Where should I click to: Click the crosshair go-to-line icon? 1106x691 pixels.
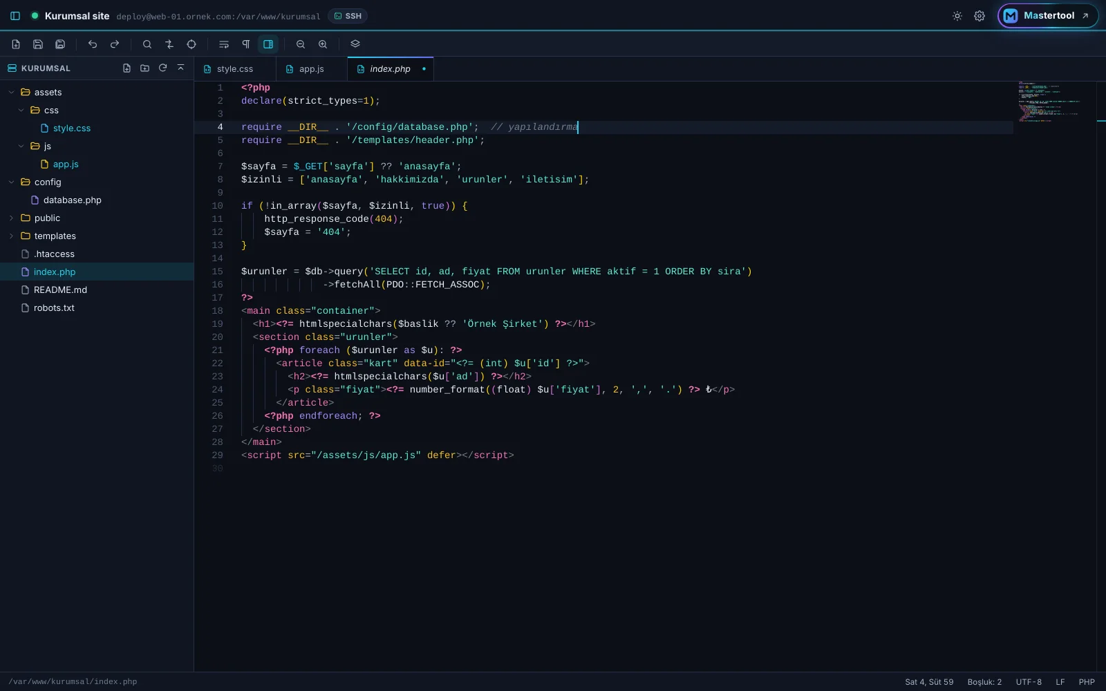(191, 44)
